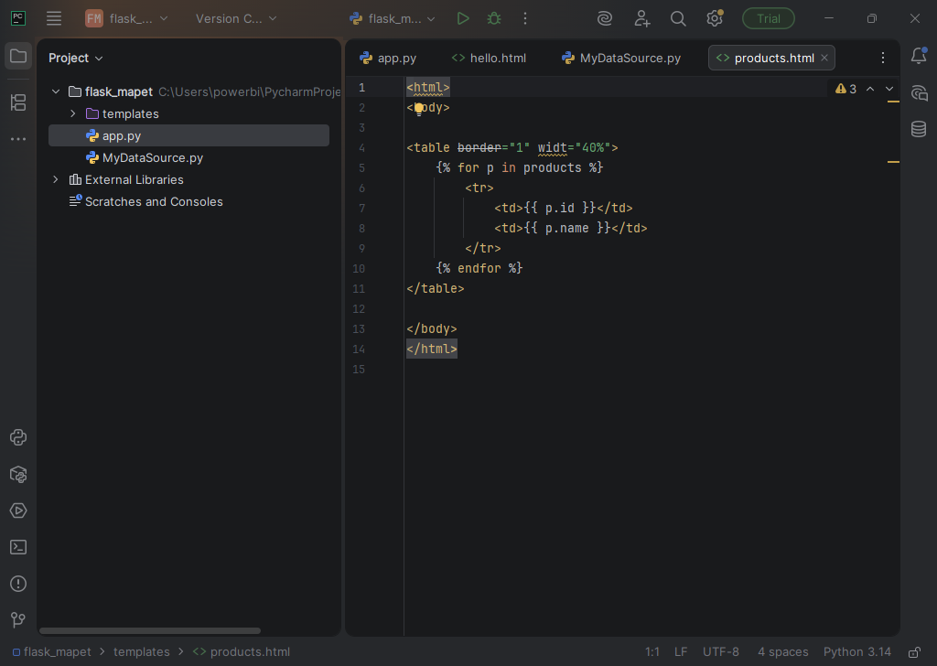This screenshot has width=937, height=666.
Task: Click the project panel horizontal scrollbar
Action: [x=150, y=630]
